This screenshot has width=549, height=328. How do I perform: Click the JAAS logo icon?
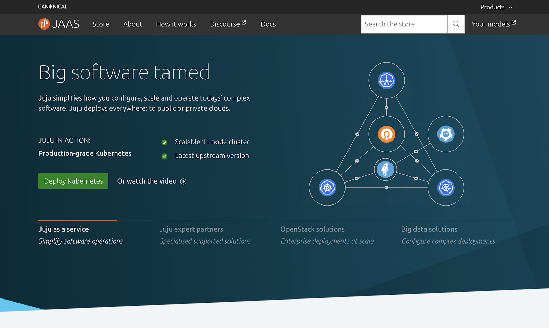click(44, 24)
